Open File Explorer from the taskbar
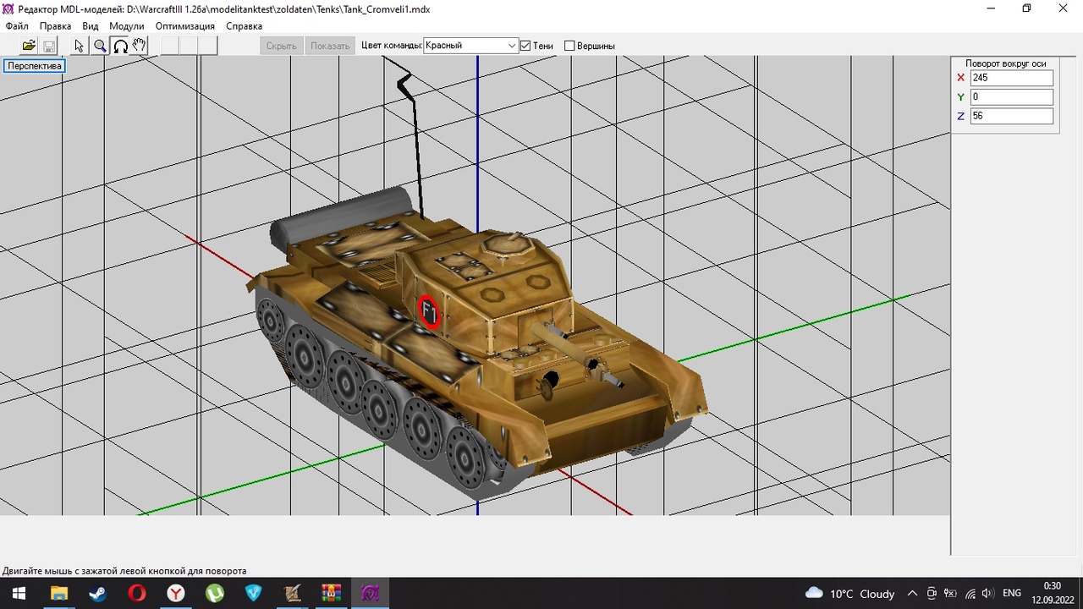This screenshot has width=1083, height=609. coord(58,593)
